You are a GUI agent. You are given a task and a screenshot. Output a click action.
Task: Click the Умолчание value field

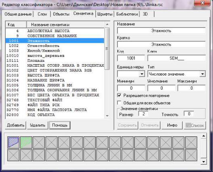click(161, 88)
